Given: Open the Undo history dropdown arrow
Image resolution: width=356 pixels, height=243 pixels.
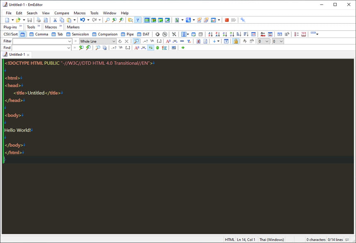Looking at the screenshot, I should coord(88,20).
